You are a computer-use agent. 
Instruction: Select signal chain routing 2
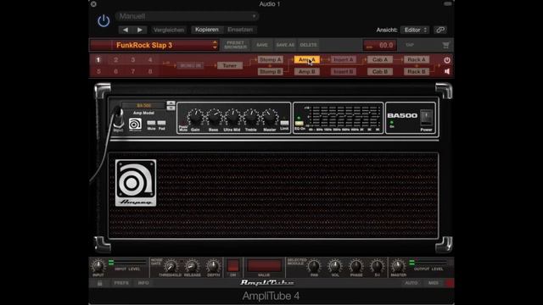pos(115,60)
